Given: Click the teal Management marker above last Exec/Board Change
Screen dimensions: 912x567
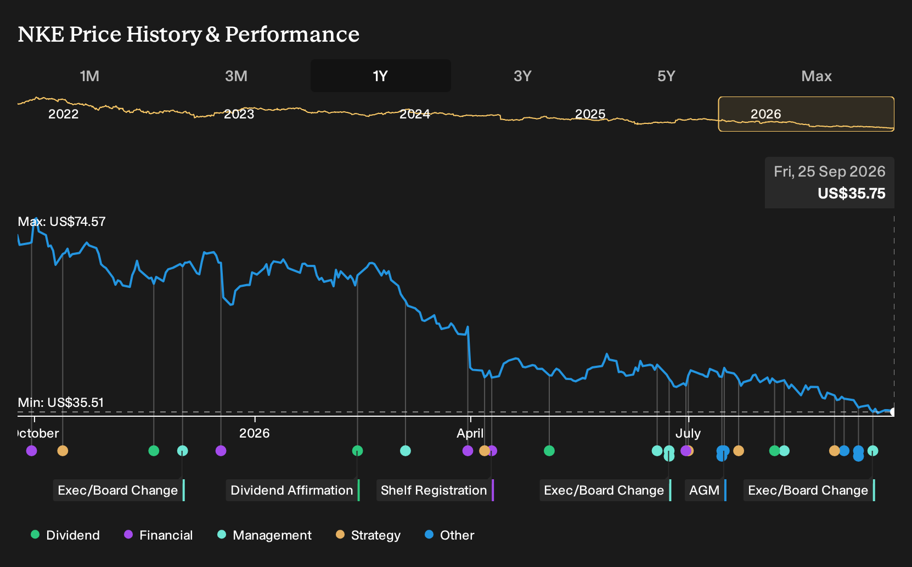Looking at the screenshot, I should point(872,451).
